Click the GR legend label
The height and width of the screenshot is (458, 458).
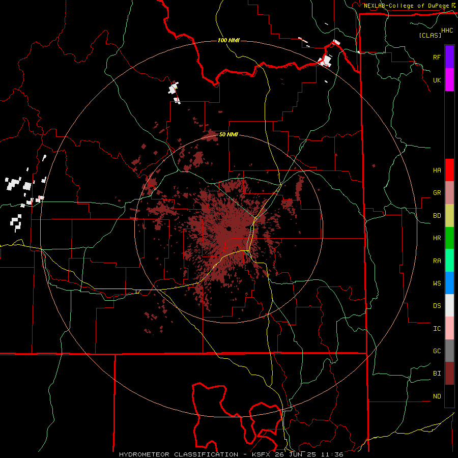pyautogui.click(x=437, y=193)
